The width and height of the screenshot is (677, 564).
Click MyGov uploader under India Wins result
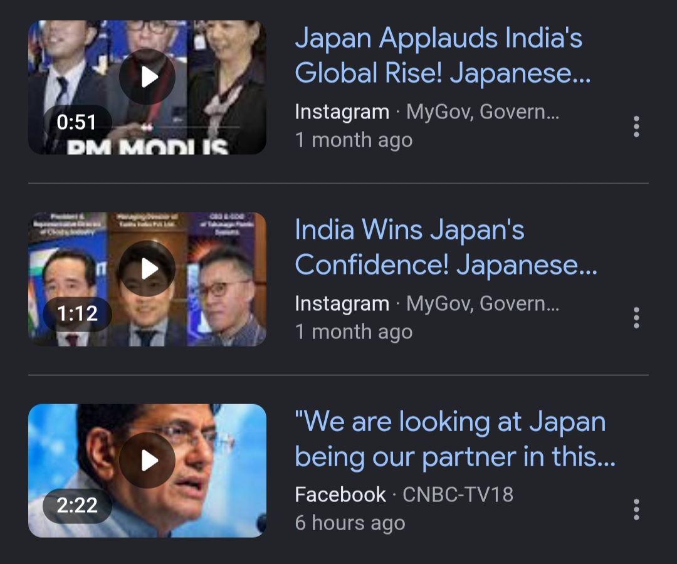click(483, 304)
